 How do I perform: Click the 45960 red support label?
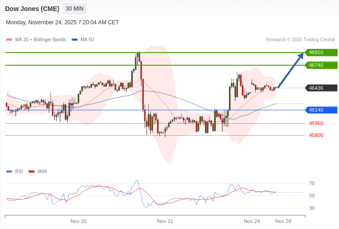point(316,123)
